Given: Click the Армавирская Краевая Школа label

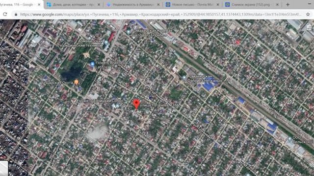Looking at the screenshot, I should tap(152, 33).
